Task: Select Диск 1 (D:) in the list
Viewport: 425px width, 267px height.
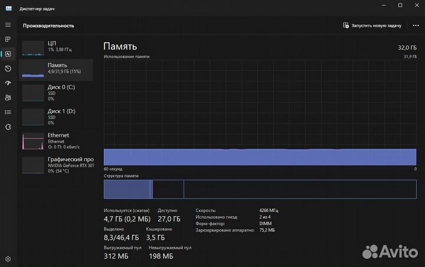Action: pyautogui.click(x=56, y=115)
